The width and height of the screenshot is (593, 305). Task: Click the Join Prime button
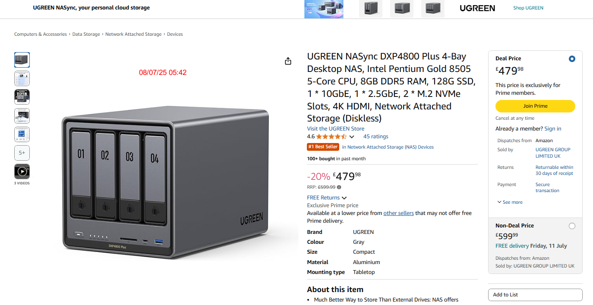point(535,106)
